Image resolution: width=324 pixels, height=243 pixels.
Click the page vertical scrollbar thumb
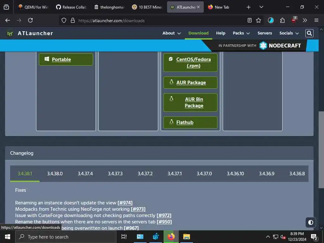pos(321,150)
